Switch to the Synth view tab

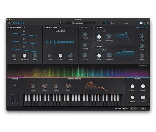112,23
